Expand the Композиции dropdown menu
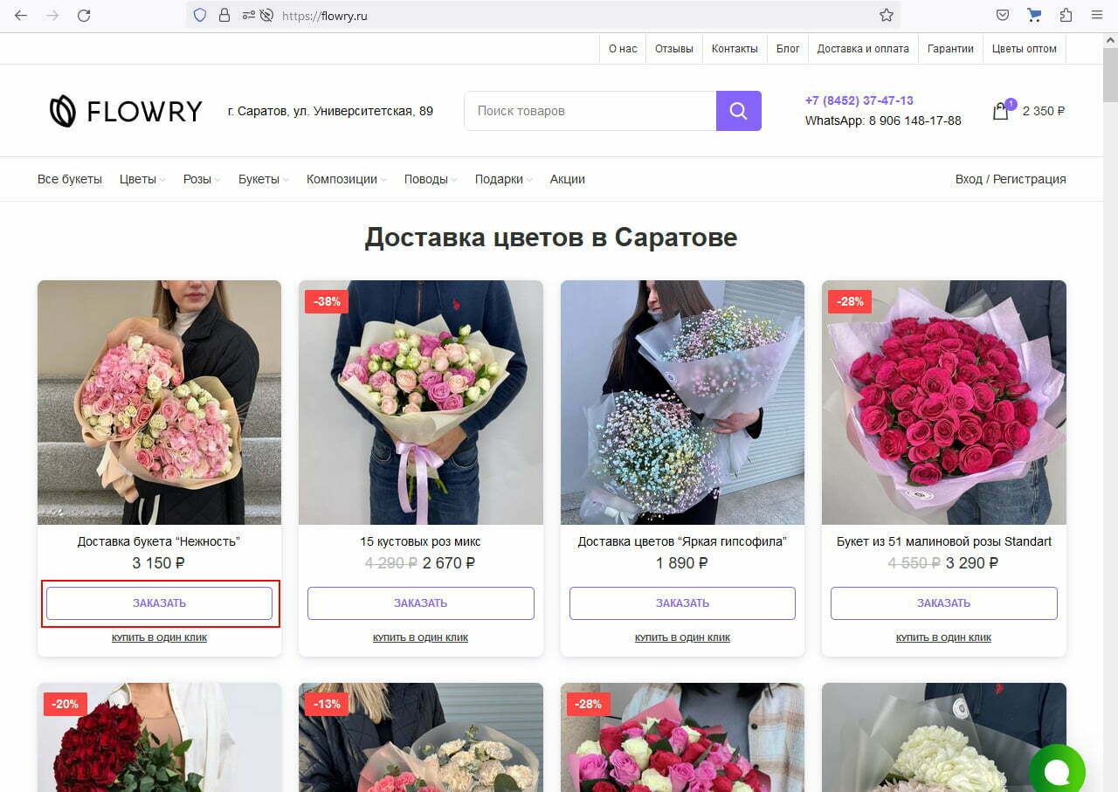 tap(346, 179)
